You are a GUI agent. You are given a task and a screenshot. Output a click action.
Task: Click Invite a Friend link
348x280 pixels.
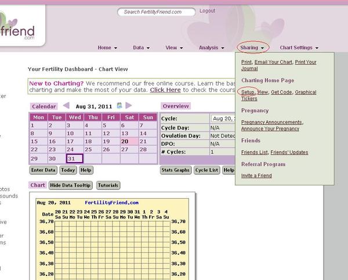pyautogui.click(x=256, y=175)
